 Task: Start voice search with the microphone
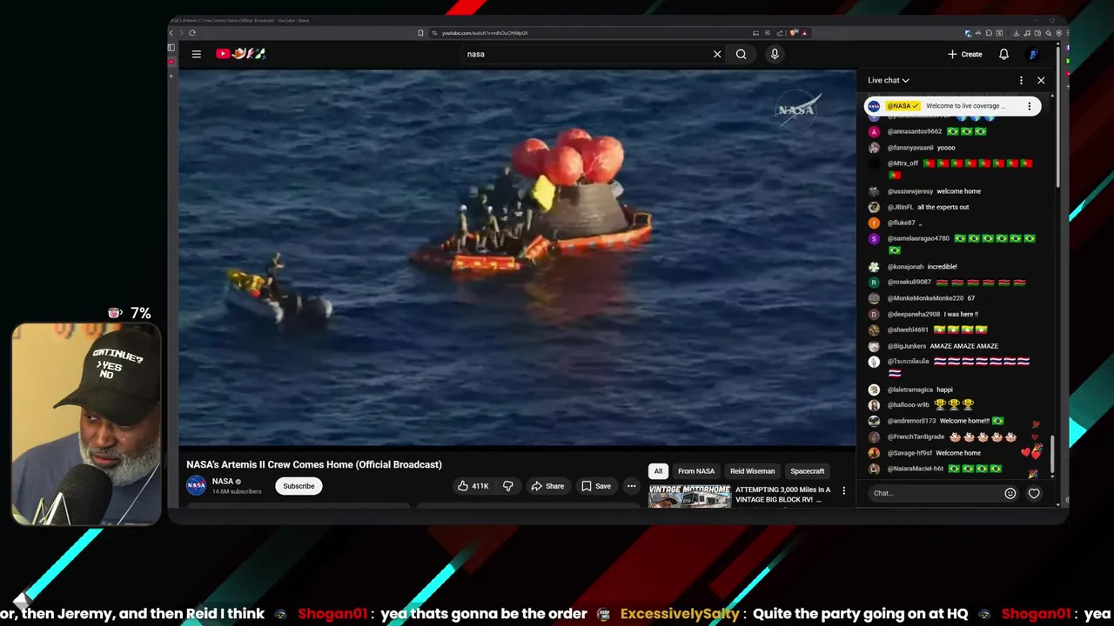coord(775,54)
